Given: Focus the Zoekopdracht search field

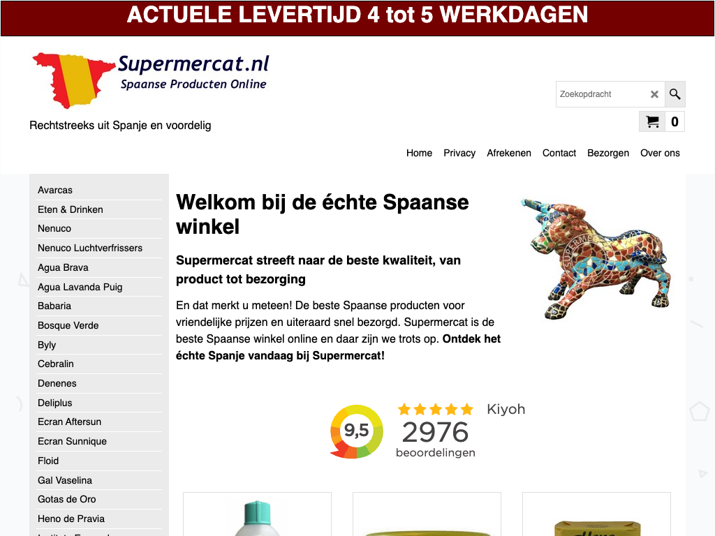Looking at the screenshot, I should 602,94.
